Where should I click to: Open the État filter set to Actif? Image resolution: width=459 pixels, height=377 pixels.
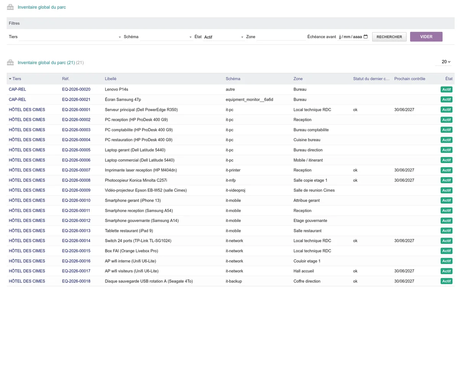pos(224,37)
